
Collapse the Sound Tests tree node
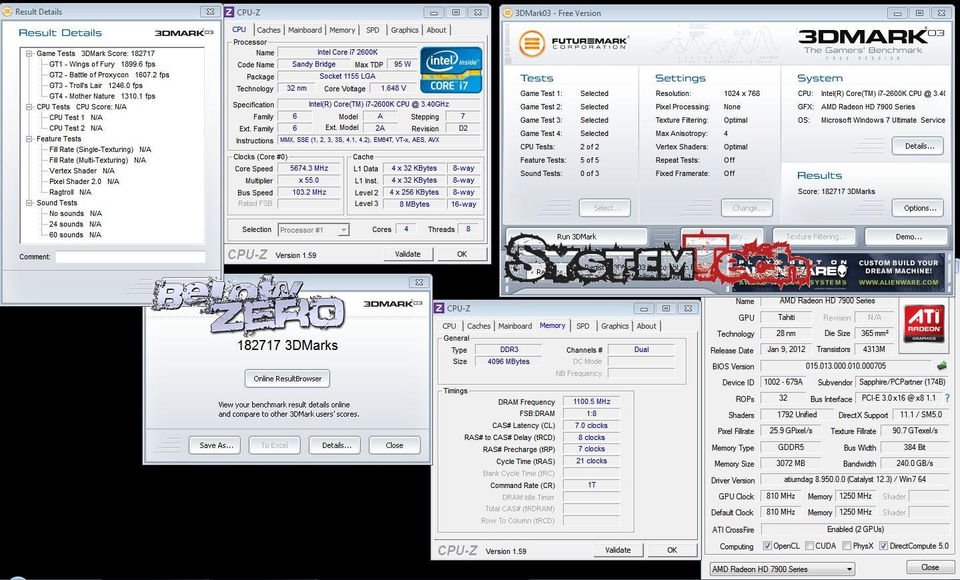tap(29, 203)
